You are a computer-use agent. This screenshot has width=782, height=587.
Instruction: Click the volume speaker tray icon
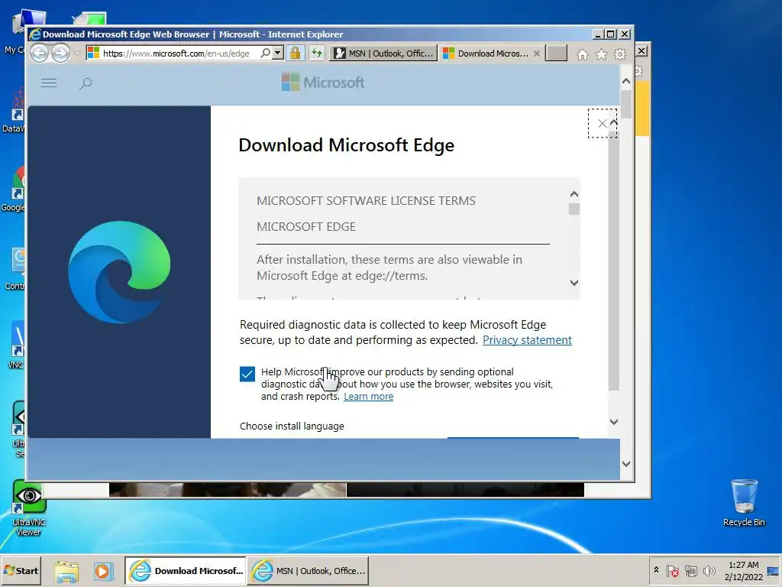709,570
